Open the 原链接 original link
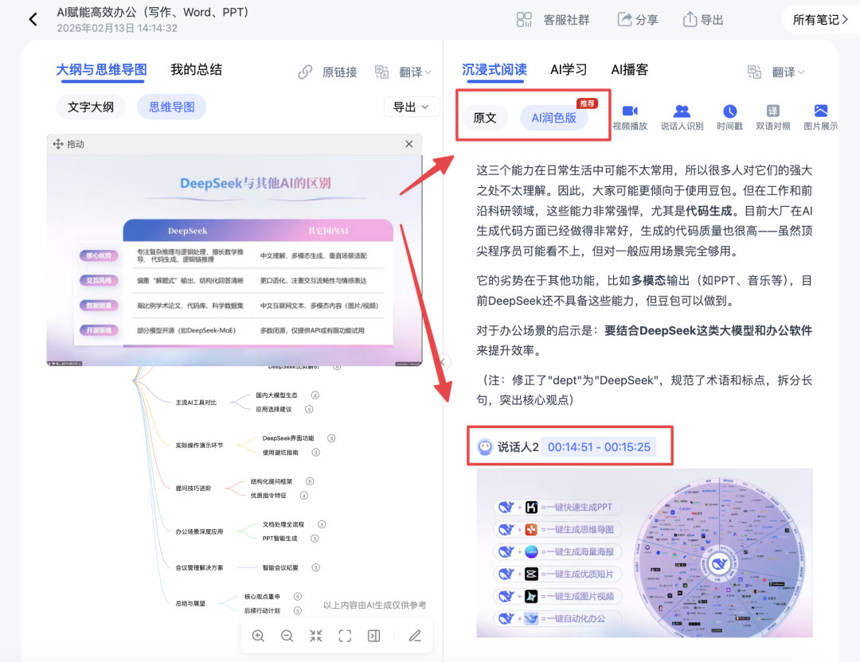 327,72
